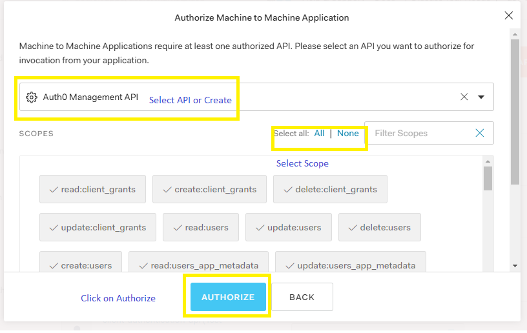Screen dimensions: 527x333
Task: Deselect the delete:users scope chip
Action: pos(379,227)
